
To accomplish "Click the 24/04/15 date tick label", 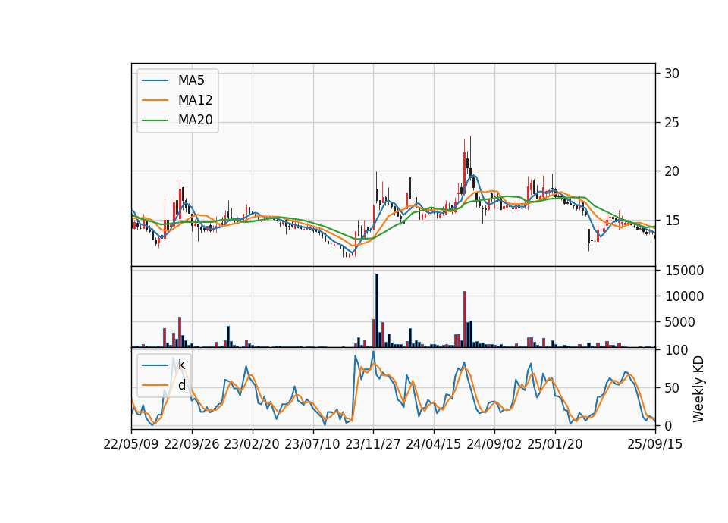I will [x=434, y=444].
